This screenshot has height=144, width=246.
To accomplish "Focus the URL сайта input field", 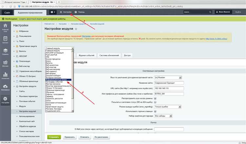I will (169, 88).
